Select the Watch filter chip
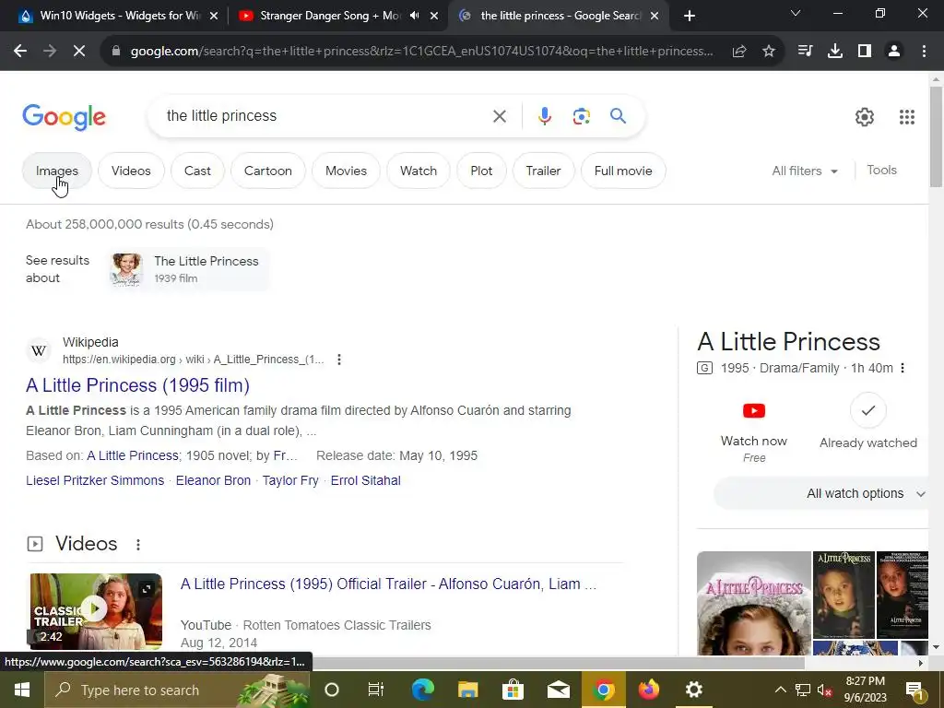The width and height of the screenshot is (944, 708). 419,171
